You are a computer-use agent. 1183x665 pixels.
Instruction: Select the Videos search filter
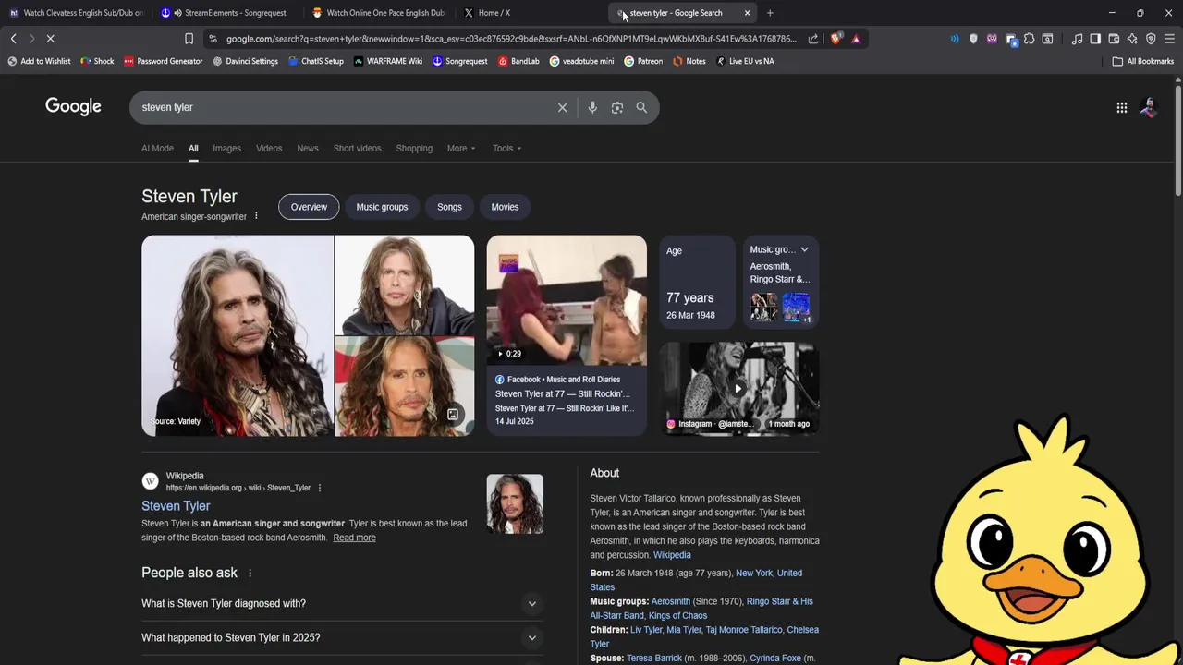[269, 148]
